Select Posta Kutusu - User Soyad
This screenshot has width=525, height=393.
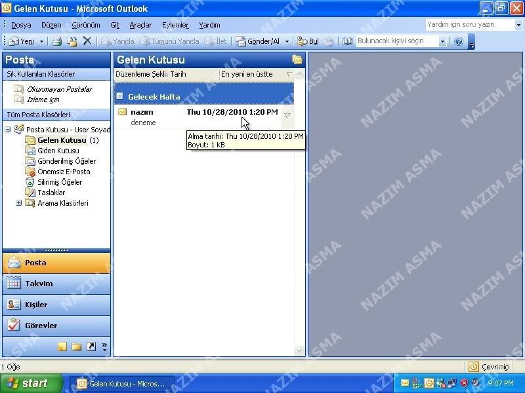point(68,129)
